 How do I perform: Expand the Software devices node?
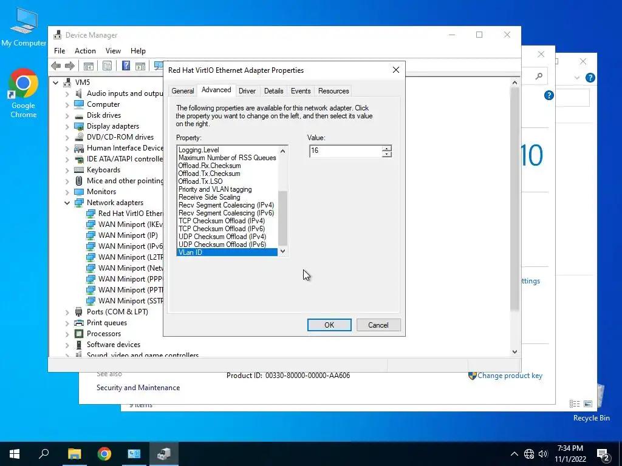tap(67, 345)
